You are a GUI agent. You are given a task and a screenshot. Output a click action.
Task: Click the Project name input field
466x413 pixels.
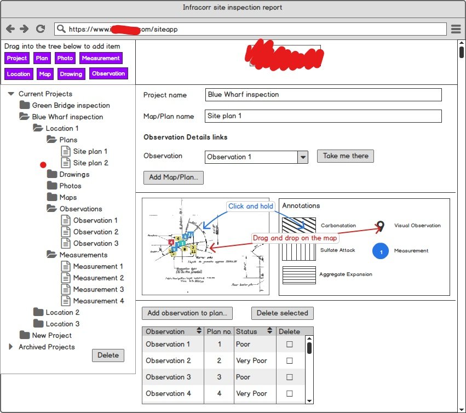tap(323, 95)
